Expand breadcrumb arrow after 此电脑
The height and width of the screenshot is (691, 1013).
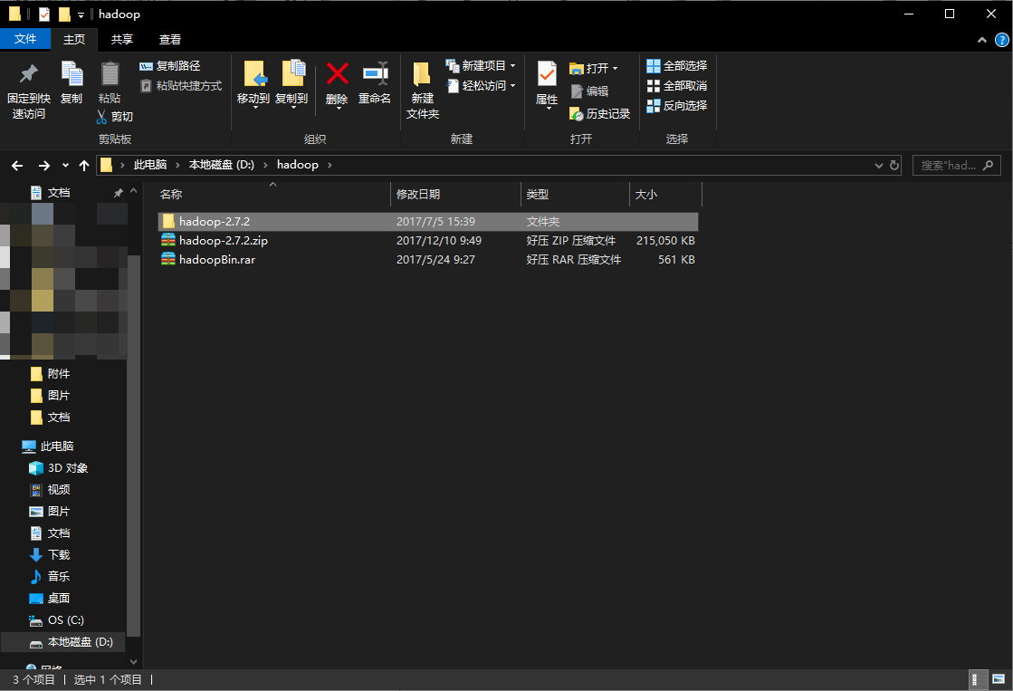click(x=177, y=166)
